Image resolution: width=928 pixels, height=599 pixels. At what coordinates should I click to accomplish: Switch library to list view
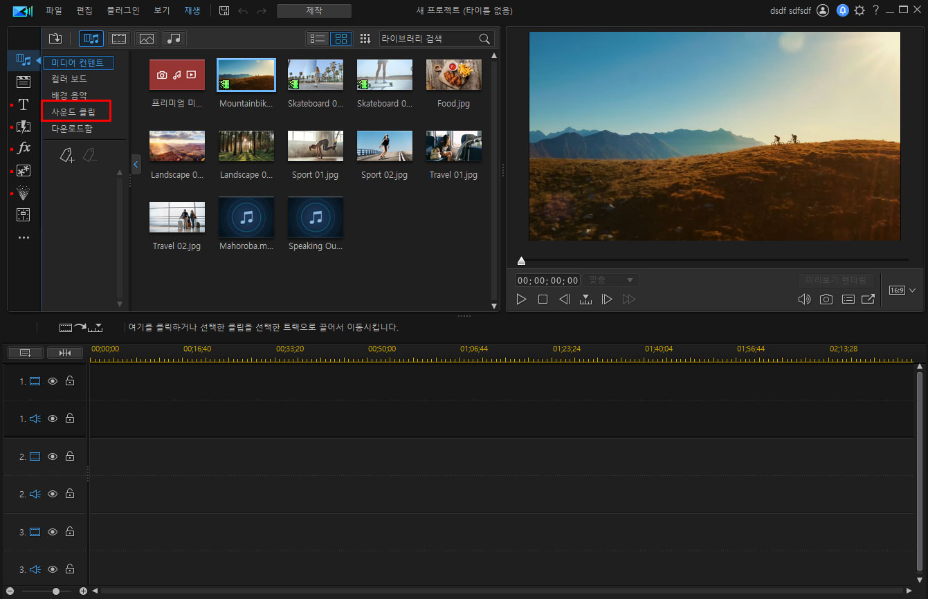(x=318, y=39)
